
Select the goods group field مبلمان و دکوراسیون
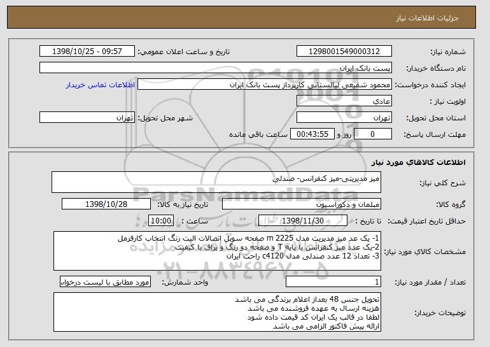tap(302, 204)
